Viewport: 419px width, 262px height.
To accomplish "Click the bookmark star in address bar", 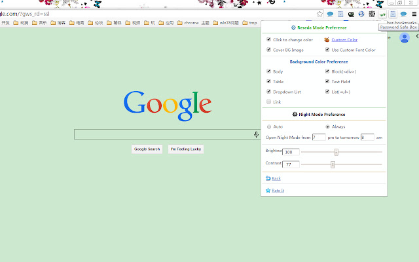I will click(x=320, y=13).
